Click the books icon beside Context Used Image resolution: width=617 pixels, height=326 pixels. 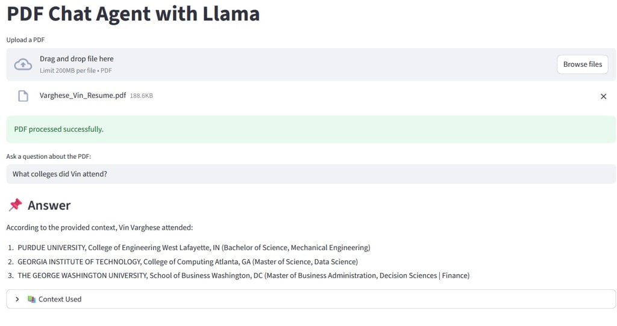pyautogui.click(x=31, y=300)
